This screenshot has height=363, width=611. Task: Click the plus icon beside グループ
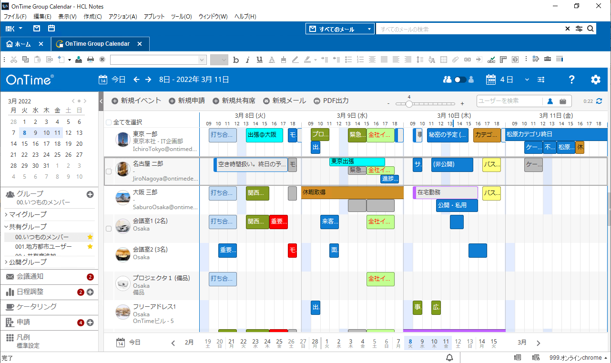tap(90, 194)
